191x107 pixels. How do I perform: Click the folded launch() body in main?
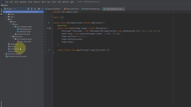(102, 50)
